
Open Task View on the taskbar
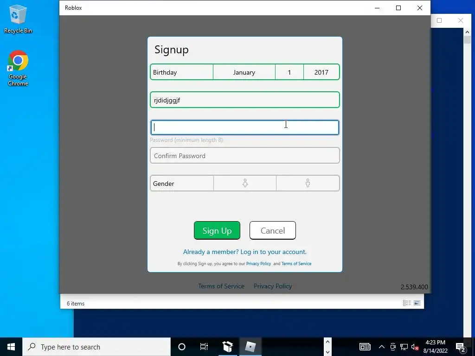[x=204, y=347]
